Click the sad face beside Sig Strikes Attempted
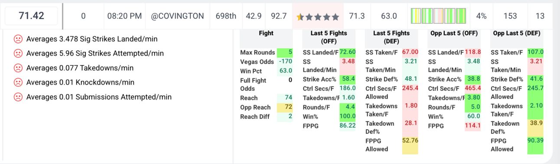The image size is (560, 164). pyautogui.click(x=18, y=54)
